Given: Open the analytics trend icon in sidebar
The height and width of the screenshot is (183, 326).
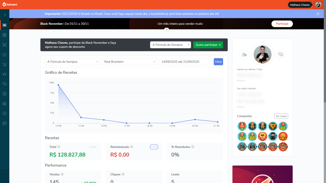Looking at the screenshot, I should [4, 123].
